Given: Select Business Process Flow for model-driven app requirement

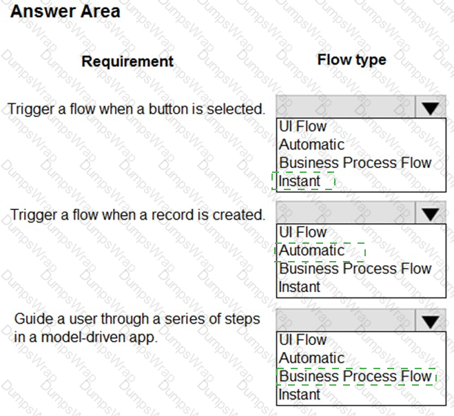Looking at the screenshot, I should point(355,377).
